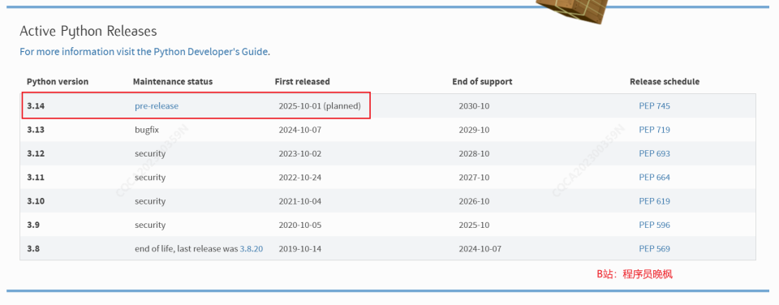Viewport: 779px width, 305px height.
Task: Click the 2025-10-01 (planned) date
Action: click(320, 105)
